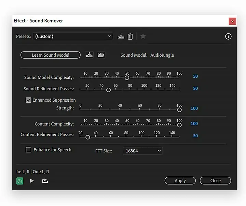Image resolution: width=246 pixels, height=206 pixels.
Task: Open the FFT Size dropdown
Action: coord(143,151)
